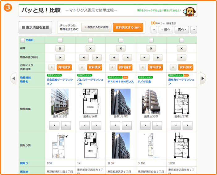217x175 pixels.
Task: Open the PREMIUMパレス property link
Action: tap(121, 82)
